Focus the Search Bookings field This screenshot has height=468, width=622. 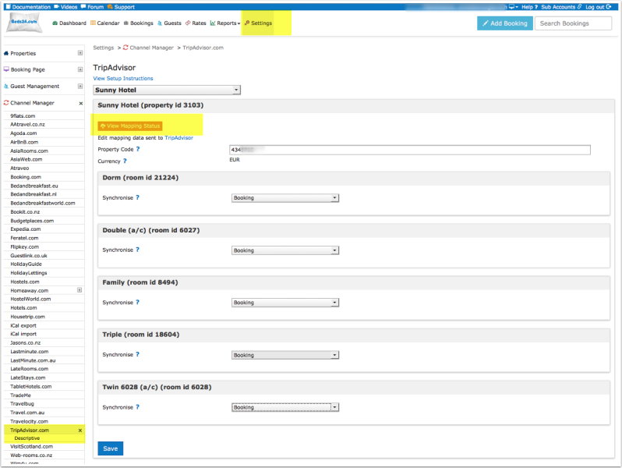tap(573, 23)
